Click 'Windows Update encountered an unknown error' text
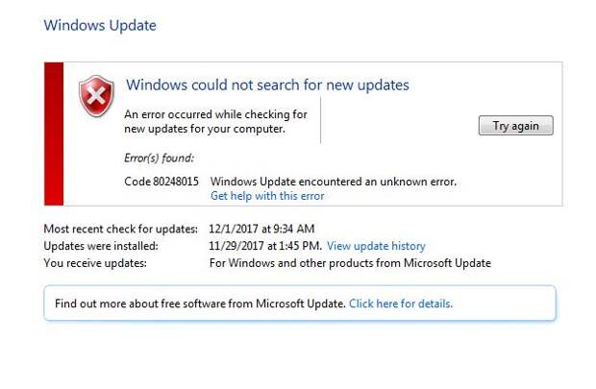Viewport: 596px width, 389px height. 333,182
